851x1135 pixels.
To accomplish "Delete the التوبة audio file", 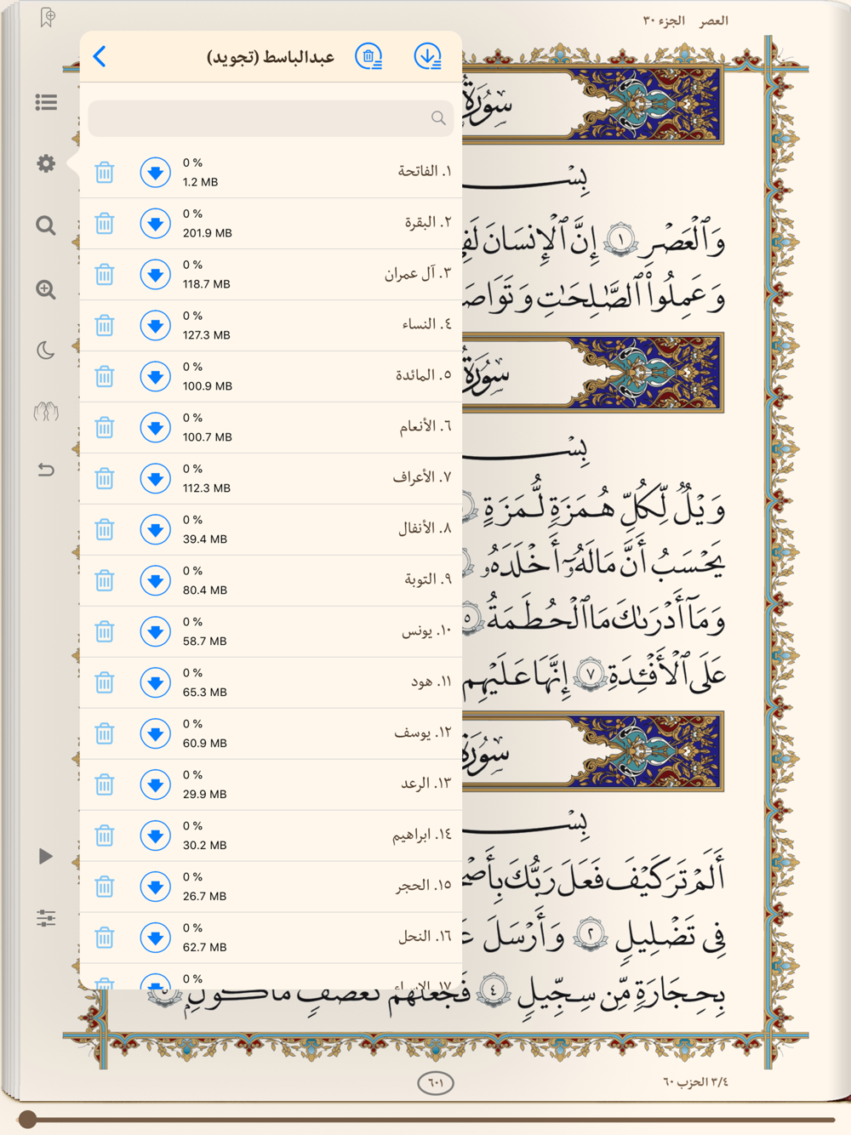I will point(105,581).
